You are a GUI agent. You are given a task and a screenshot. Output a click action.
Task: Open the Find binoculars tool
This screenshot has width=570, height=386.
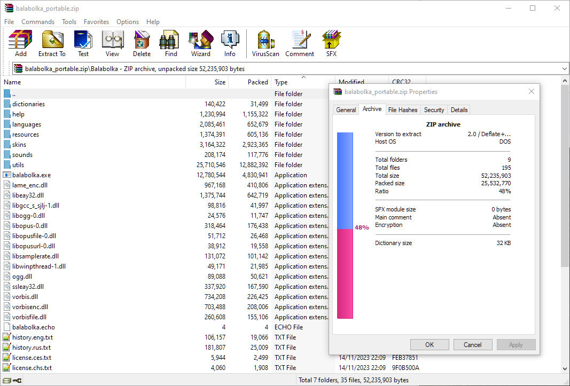[x=170, y=40]
